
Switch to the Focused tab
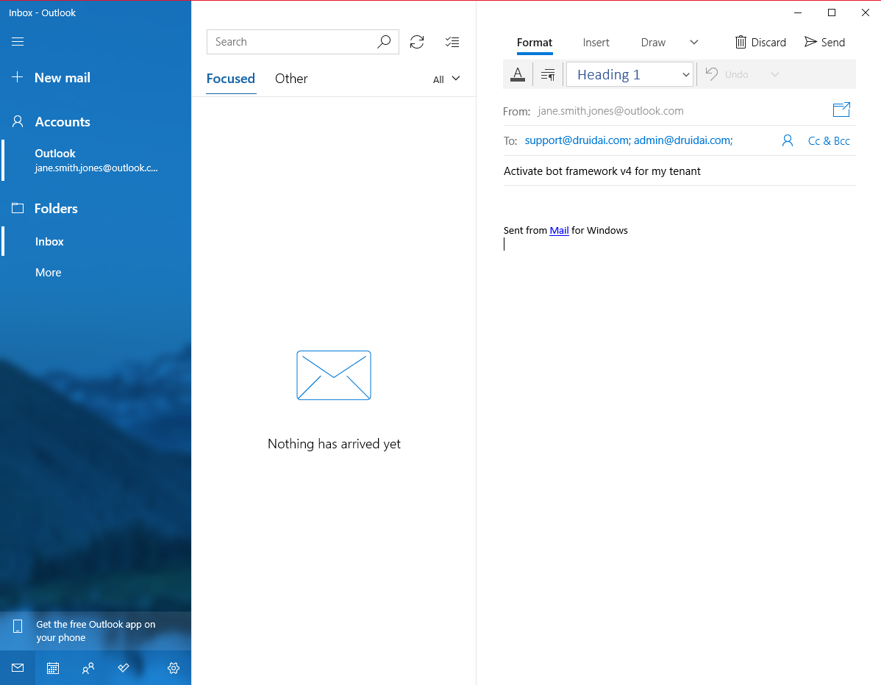click(230, 79)
